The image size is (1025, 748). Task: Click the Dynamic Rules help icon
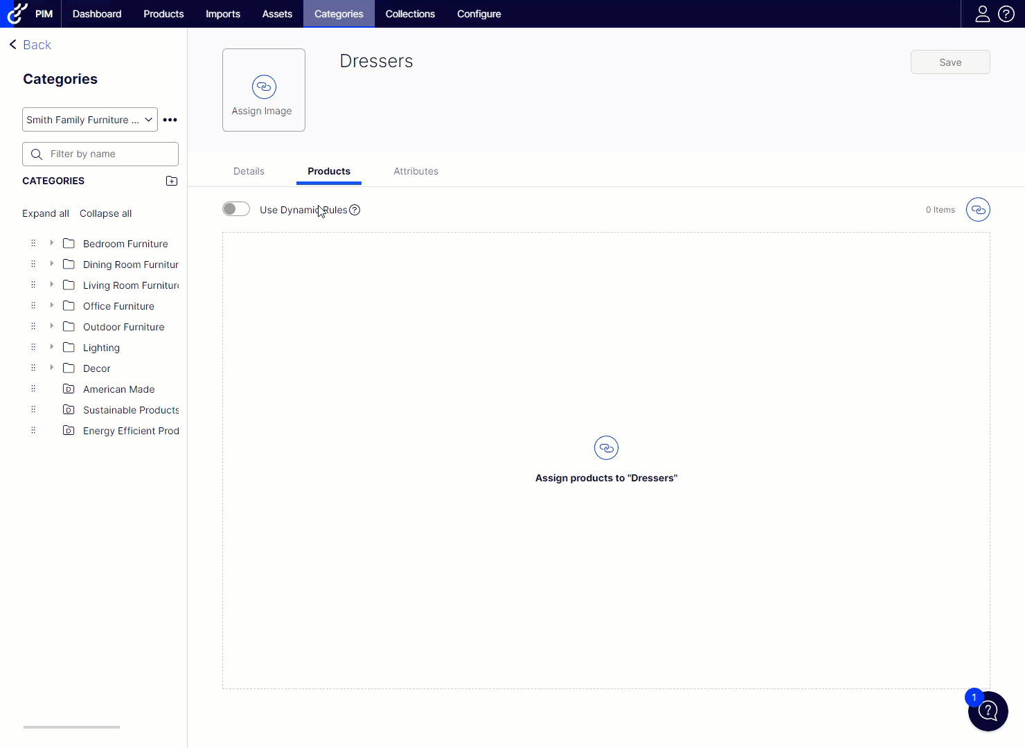355,210
